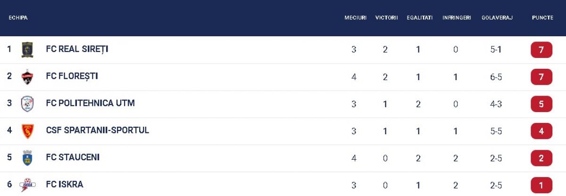Open the FC Iskra team name
Screen dimensions: 566x196
(64, 185)
